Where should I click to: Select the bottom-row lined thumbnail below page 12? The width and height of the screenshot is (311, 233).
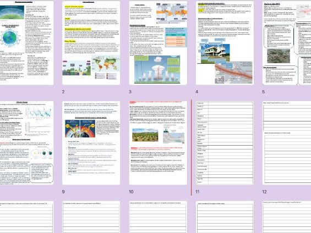[x=287, y=217]
